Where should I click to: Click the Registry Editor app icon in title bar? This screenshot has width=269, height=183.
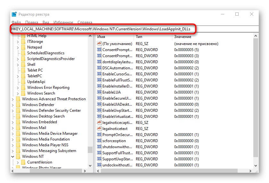pyautogui.click(x=14, y=14)
